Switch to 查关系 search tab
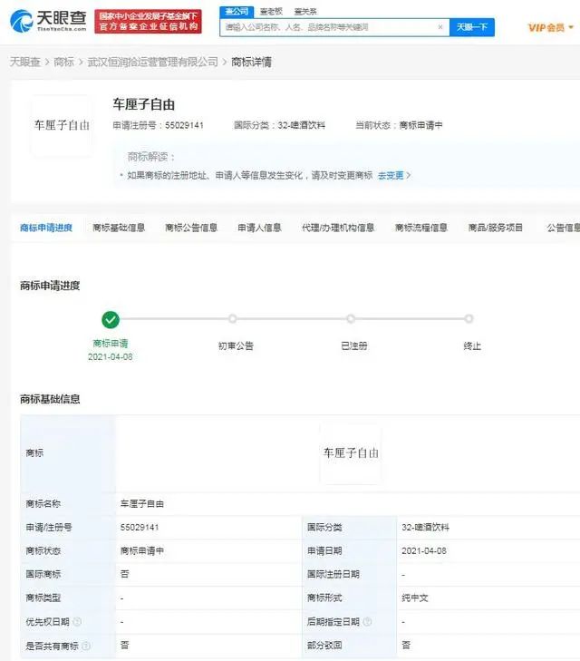Image resolution: width=580 pixels, height=661 pixels. click(x=305, y=11)
